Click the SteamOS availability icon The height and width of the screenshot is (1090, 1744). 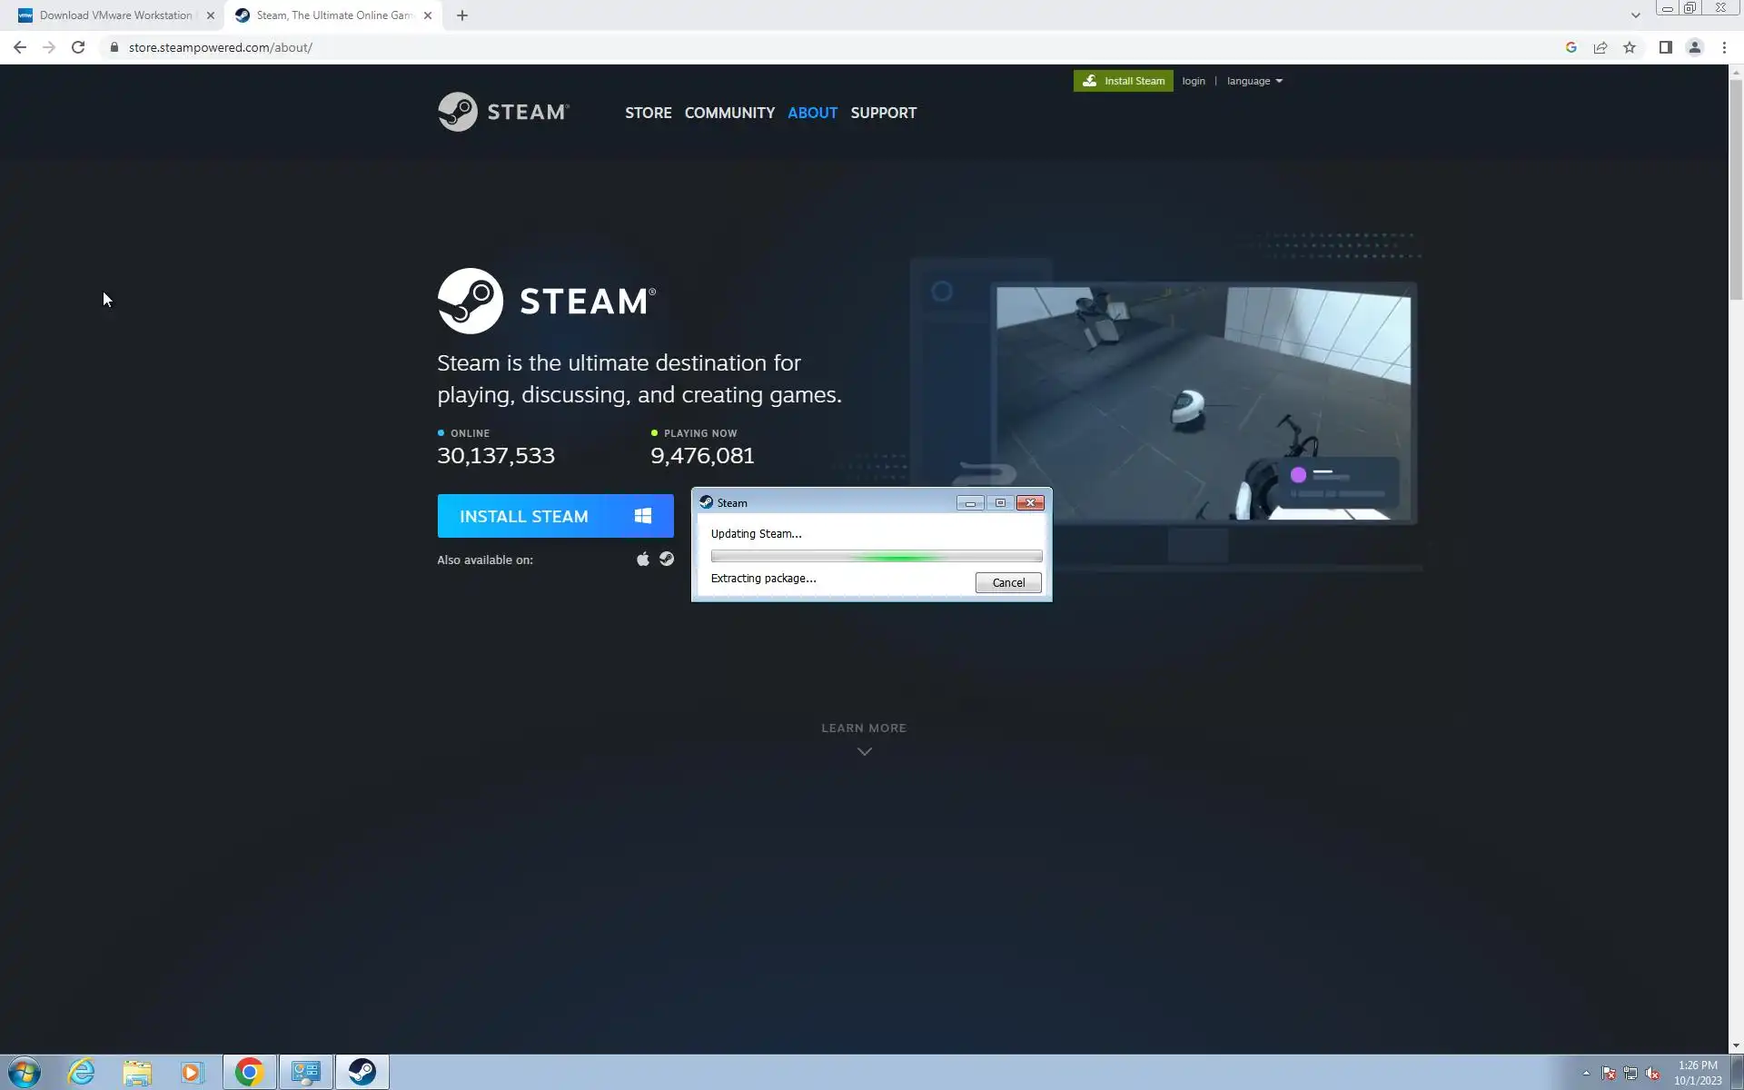pyautogui.click(x=667, y=560)
